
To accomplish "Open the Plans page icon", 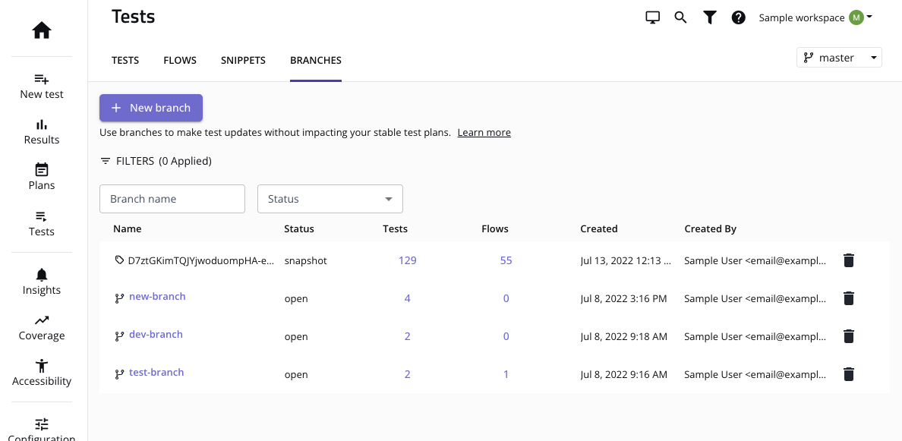I will pyautogui.click(x=42, y=170).
